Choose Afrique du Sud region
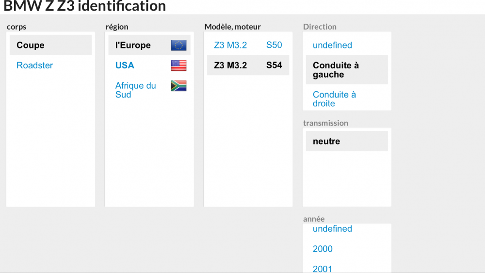The height and width of the screenshot is (273, 485). coord(135,90)
